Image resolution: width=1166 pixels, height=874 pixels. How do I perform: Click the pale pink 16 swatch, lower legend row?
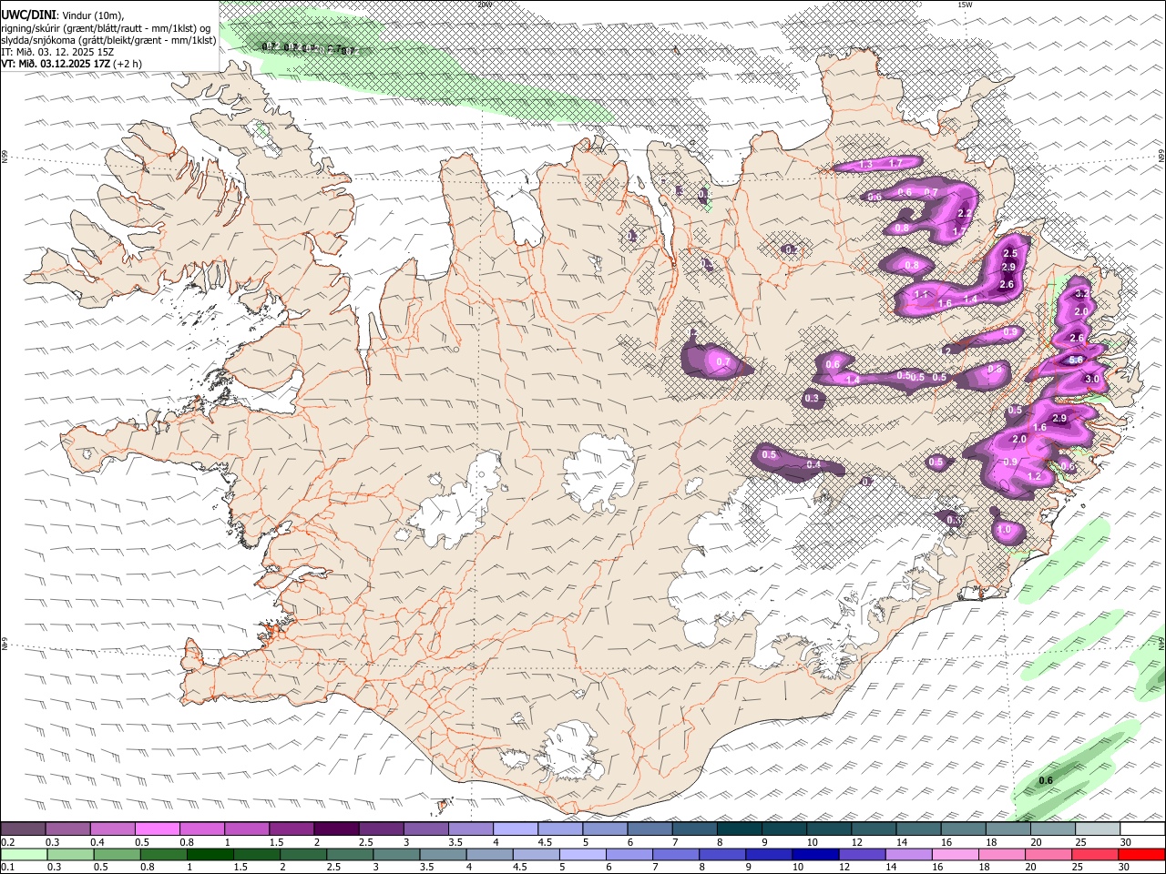[955, 855]
